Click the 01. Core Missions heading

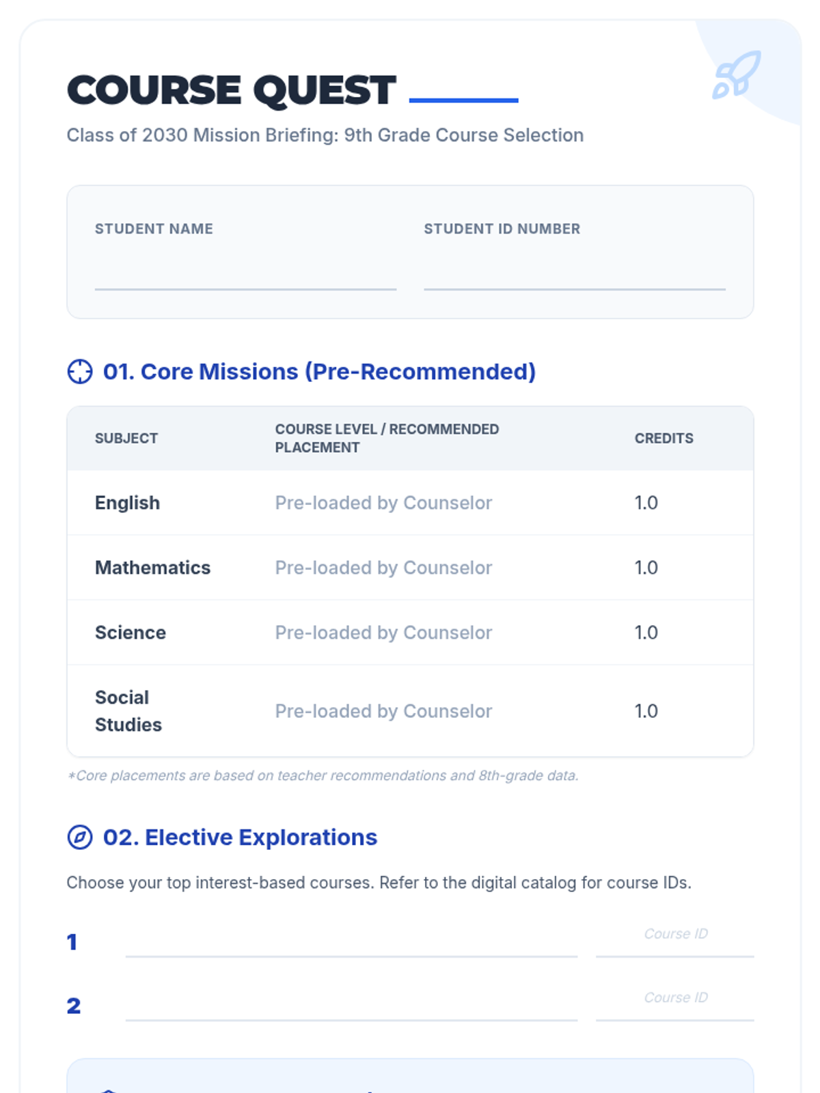319,372
